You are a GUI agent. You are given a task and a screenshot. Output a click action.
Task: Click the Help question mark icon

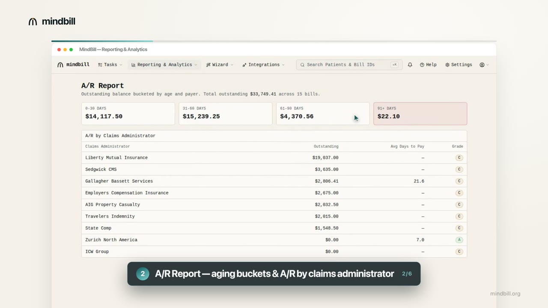click(422, 65)
